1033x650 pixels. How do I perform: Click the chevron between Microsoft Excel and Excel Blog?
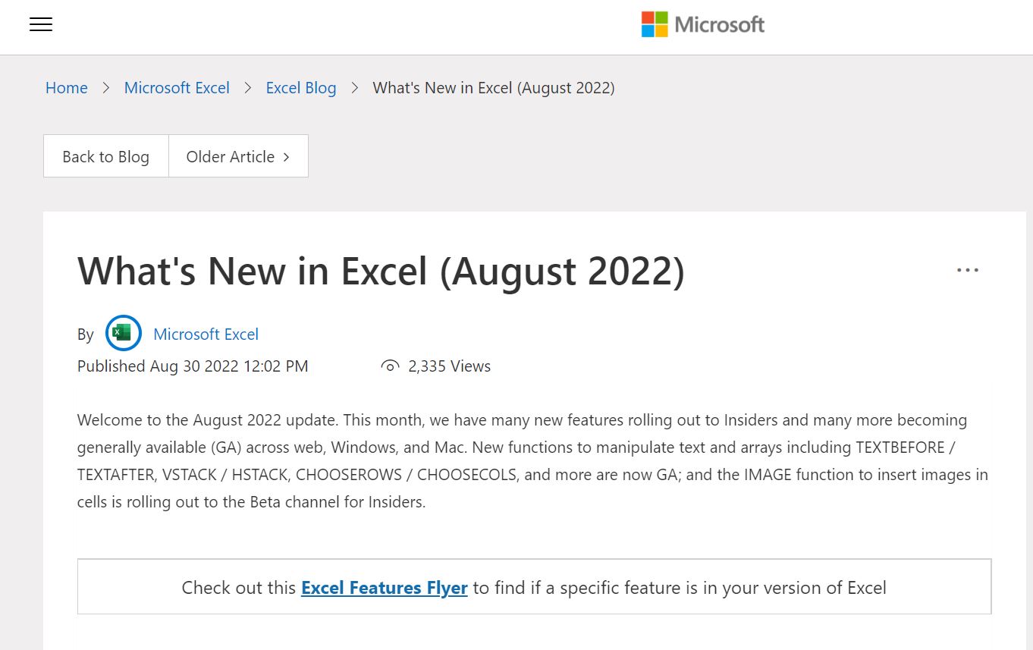coord(247,88)
